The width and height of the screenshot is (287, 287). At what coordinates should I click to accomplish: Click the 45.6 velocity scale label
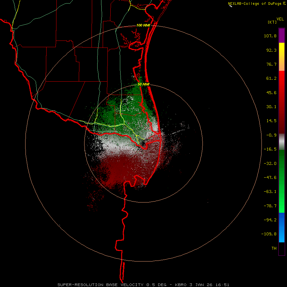click(271, 92)
